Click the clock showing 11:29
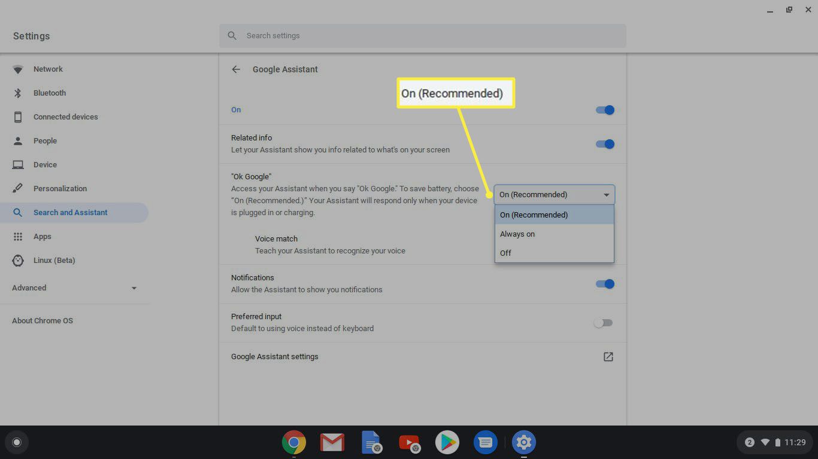The height and width of the screenshot is (459, 818). click(795, 442)
